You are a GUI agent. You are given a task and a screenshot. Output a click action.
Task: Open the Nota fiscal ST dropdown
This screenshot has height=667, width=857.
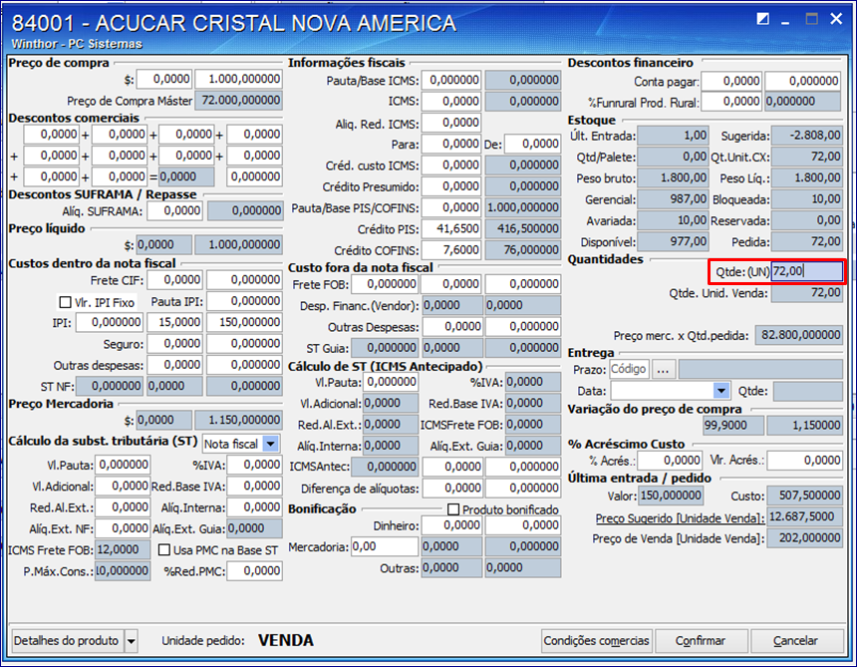pos(271,444)
